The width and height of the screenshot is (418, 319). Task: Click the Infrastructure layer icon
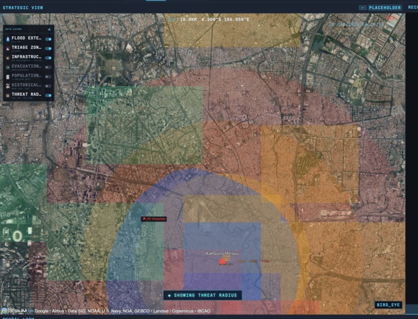point(8,58)
